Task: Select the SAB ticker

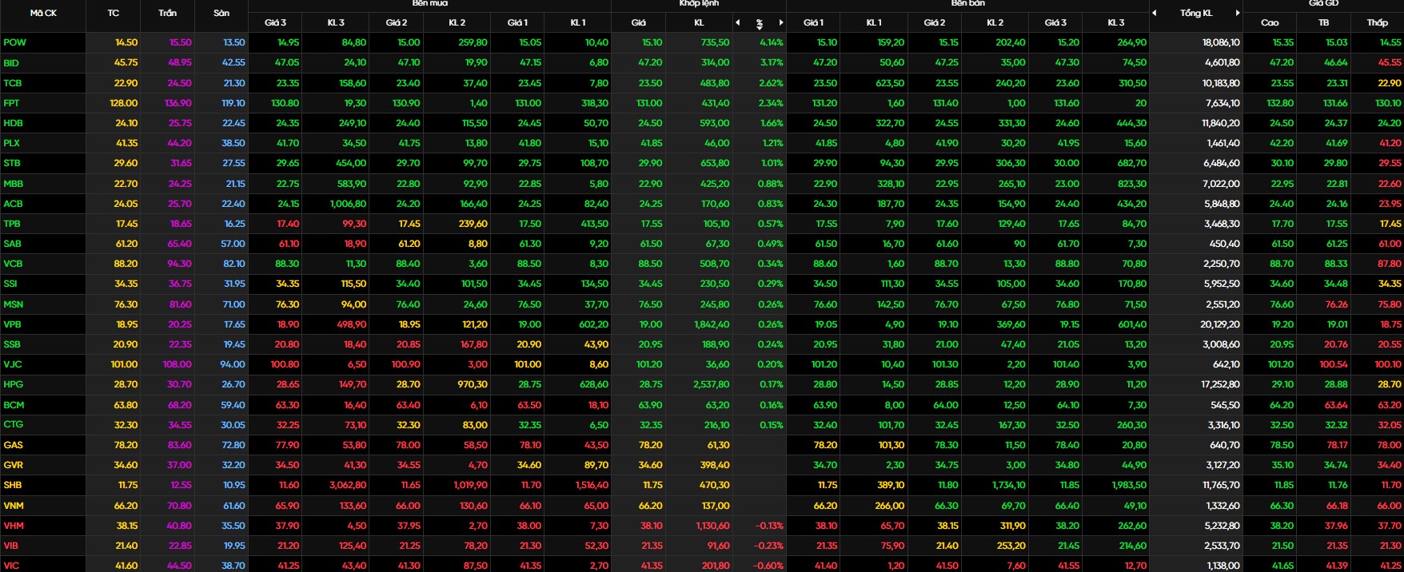Action: click(12, 244)
